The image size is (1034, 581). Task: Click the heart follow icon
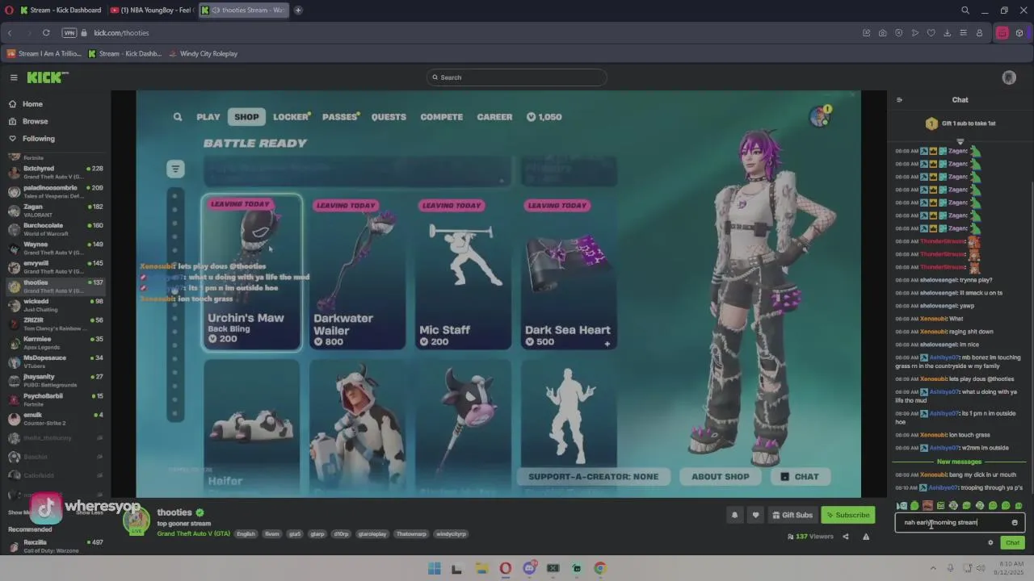(x=755, y=515)
